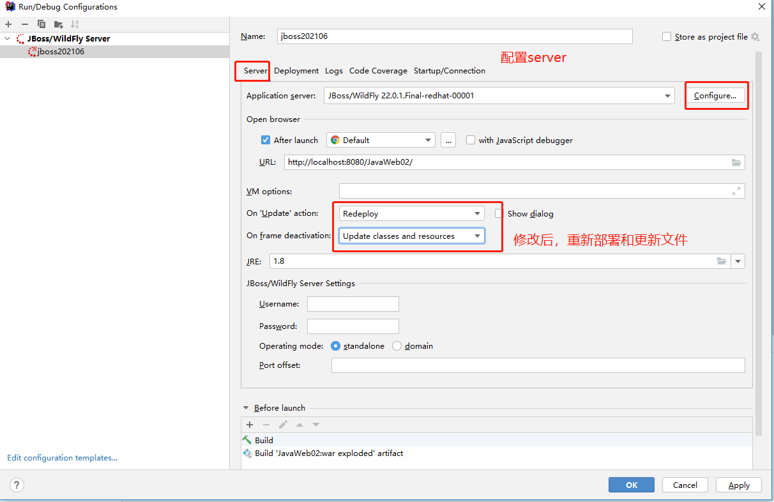Enable Show dialog checkbox
Viewport: 774px width, 502px height.
pyautogui.click(x=499, y=213)
